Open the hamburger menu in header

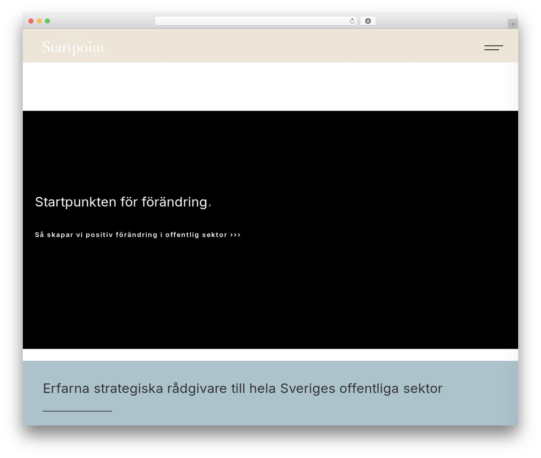[494, 48]
